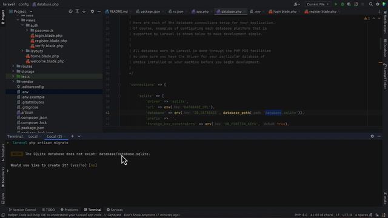Open Version Control tool window button
The height and width of the screenshot is (218, 388).
pos(22,210)
